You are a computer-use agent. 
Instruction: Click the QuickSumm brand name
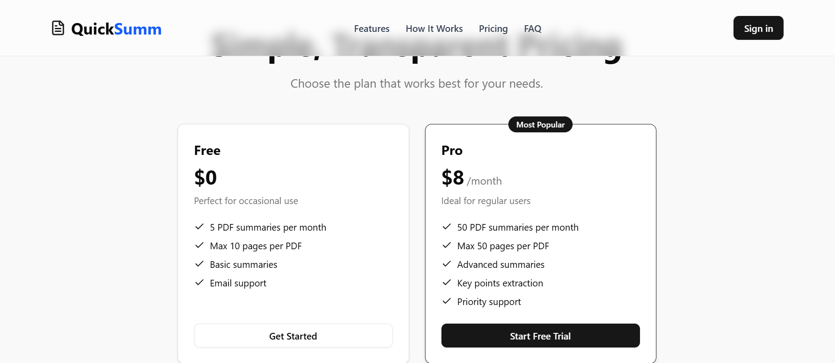coord(116,29)
